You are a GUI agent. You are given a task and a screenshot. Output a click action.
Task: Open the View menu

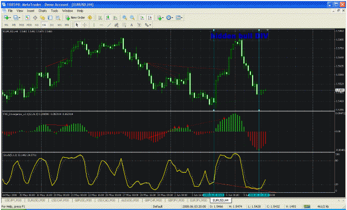(x=19, y=11)
